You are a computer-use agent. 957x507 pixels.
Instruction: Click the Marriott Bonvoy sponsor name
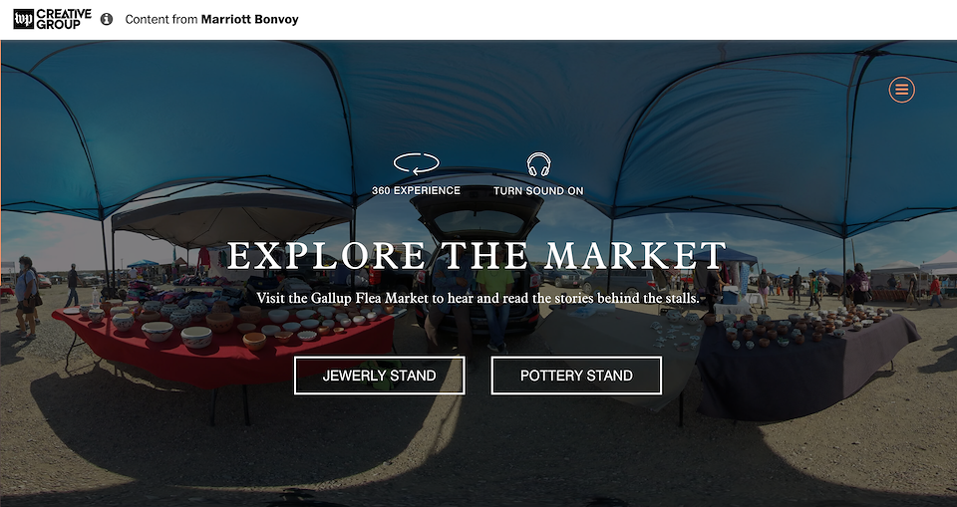coord(249,20)
